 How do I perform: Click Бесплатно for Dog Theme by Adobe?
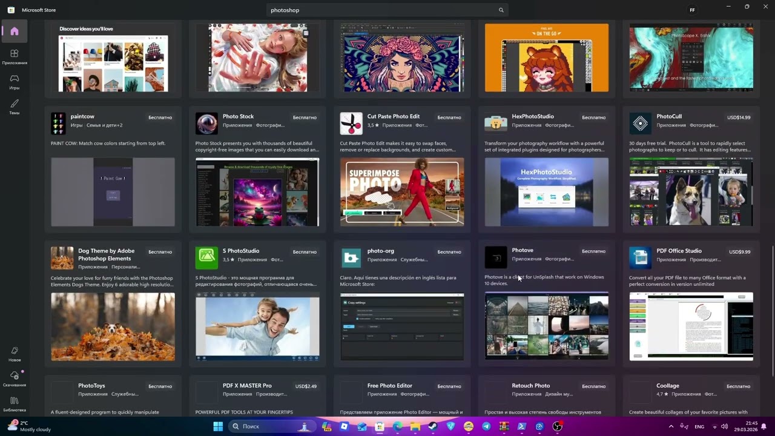click(x=160, y=252)
